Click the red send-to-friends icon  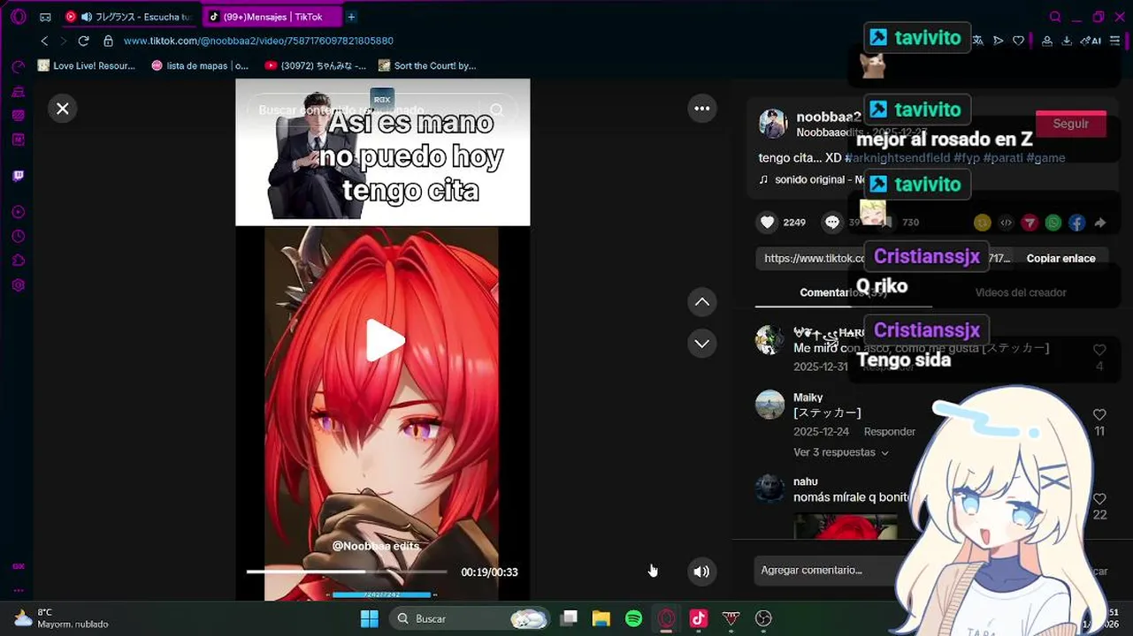point(1030,223)
